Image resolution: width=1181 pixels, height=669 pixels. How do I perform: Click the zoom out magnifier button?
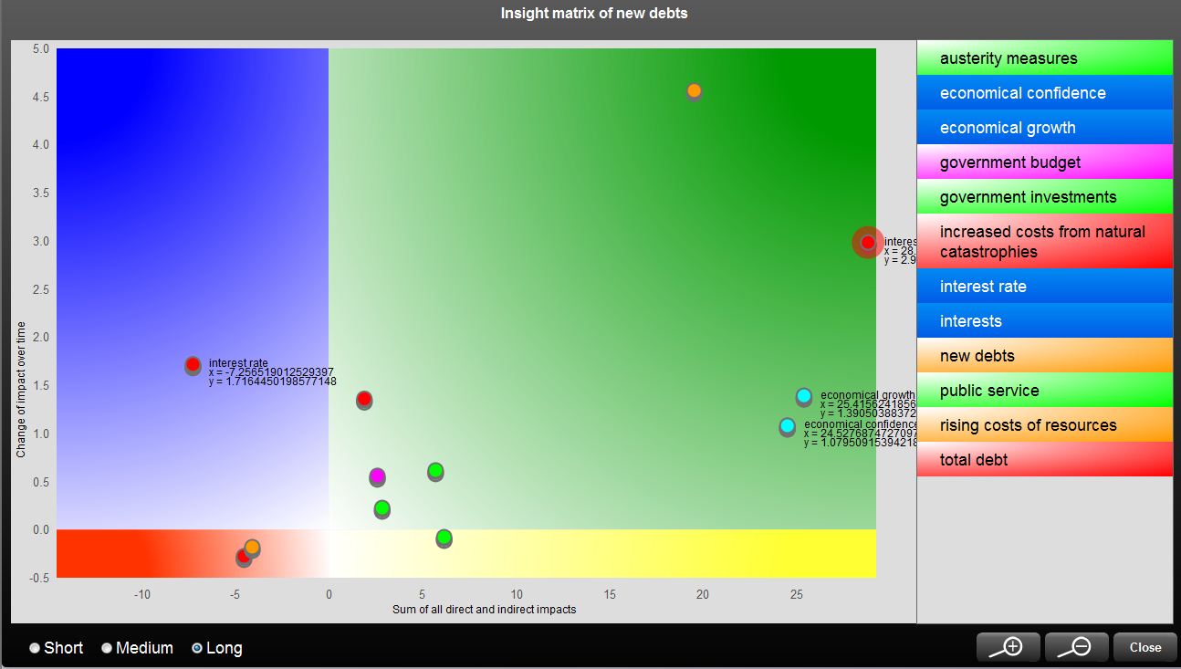[x=1076, y=647]
